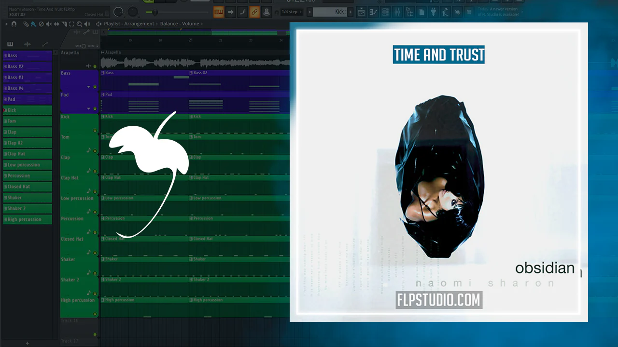Select the High percussion pattern in picker
This screenshot has width=618, height=347.
coord(28,219)
